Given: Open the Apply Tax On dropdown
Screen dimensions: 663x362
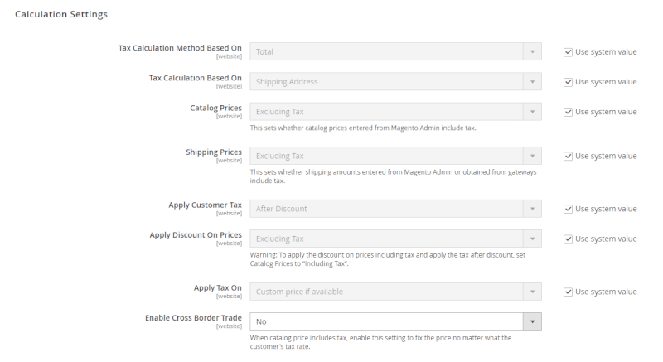Looking at the screenshot, I should coord(395,292).
